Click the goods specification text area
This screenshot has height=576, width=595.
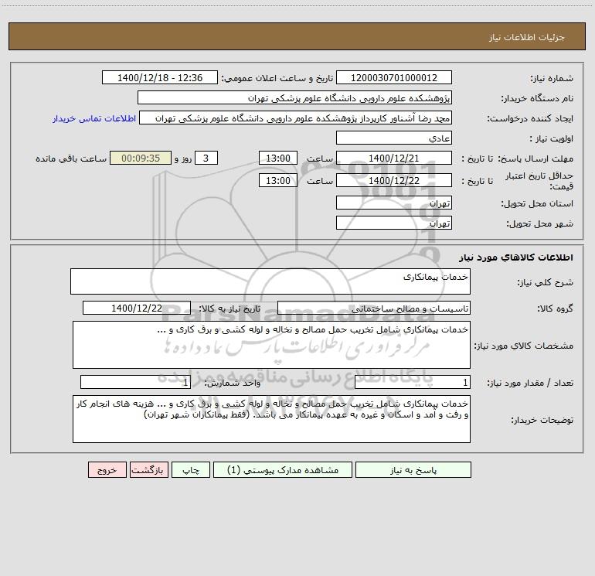(271, 345)
